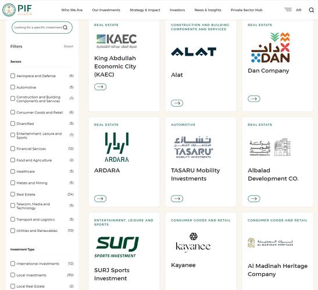Click the magnifier in investment search field

click(65, 27)
